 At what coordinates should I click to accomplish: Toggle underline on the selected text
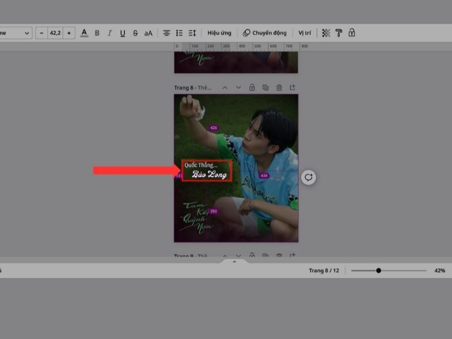[x=122, y=33]
